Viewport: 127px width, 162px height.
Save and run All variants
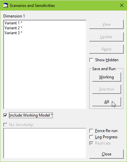pos(107,102)
